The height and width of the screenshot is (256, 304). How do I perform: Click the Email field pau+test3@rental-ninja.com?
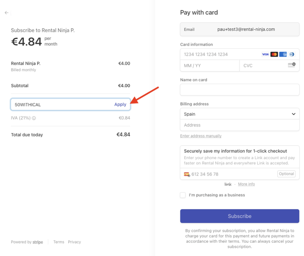click(x=240, y=29)
